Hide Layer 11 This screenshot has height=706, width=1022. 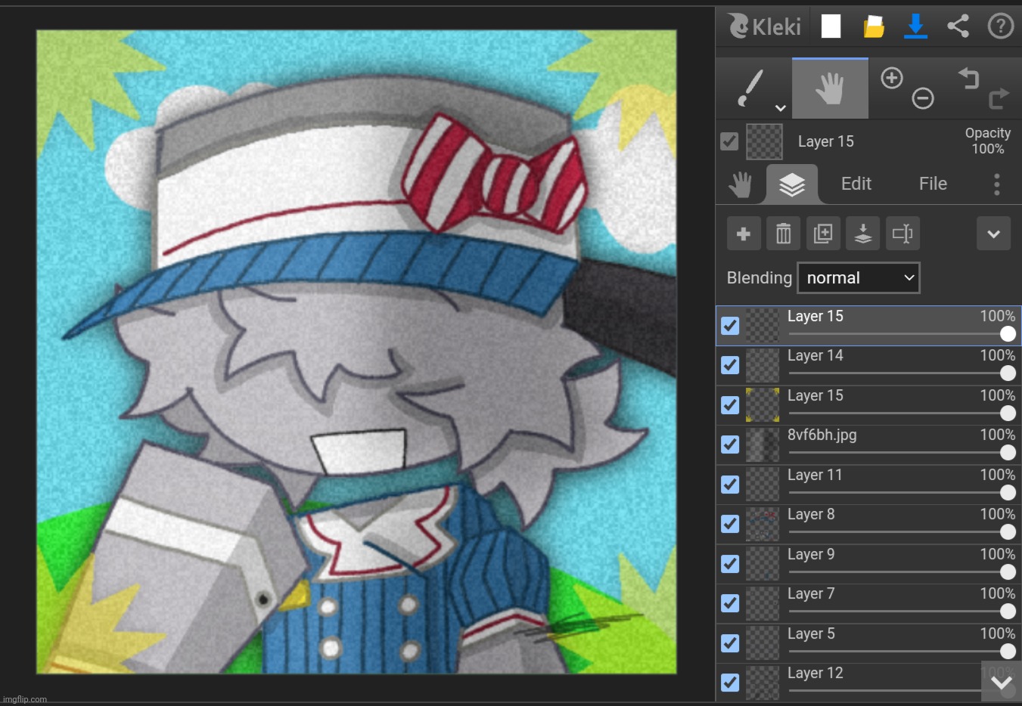click(730, 485)
